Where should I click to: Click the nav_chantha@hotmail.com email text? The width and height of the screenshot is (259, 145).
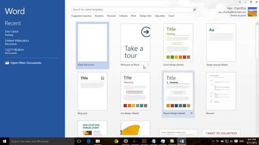coord(232,12)
